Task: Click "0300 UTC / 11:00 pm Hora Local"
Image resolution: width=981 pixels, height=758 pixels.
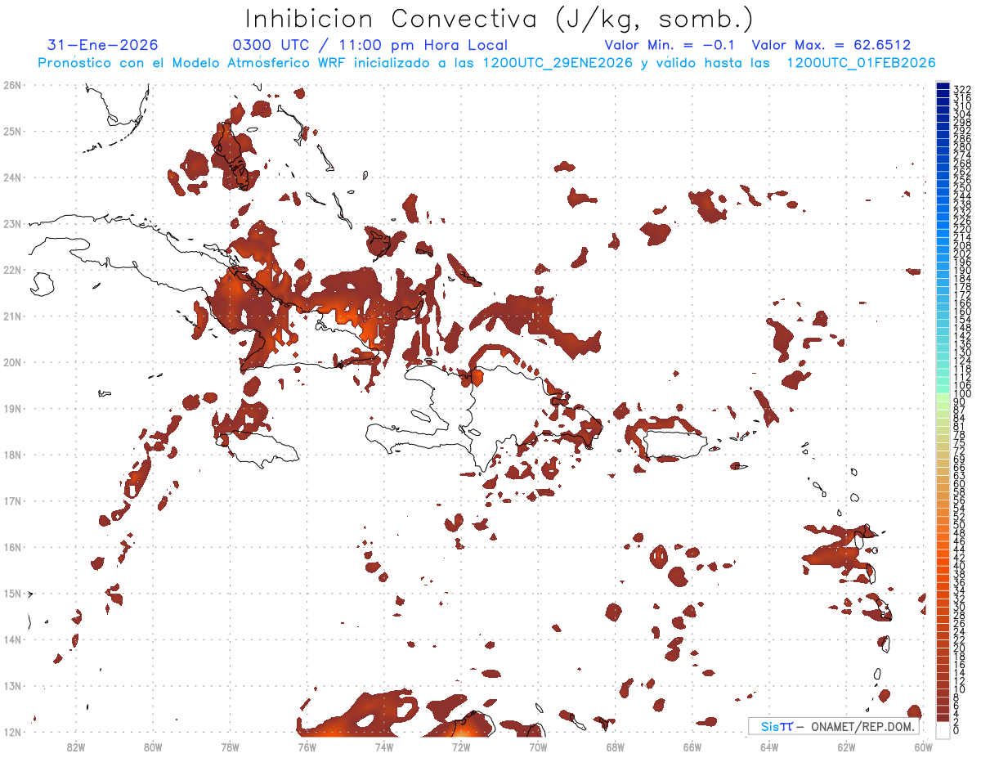Action: 370,46
